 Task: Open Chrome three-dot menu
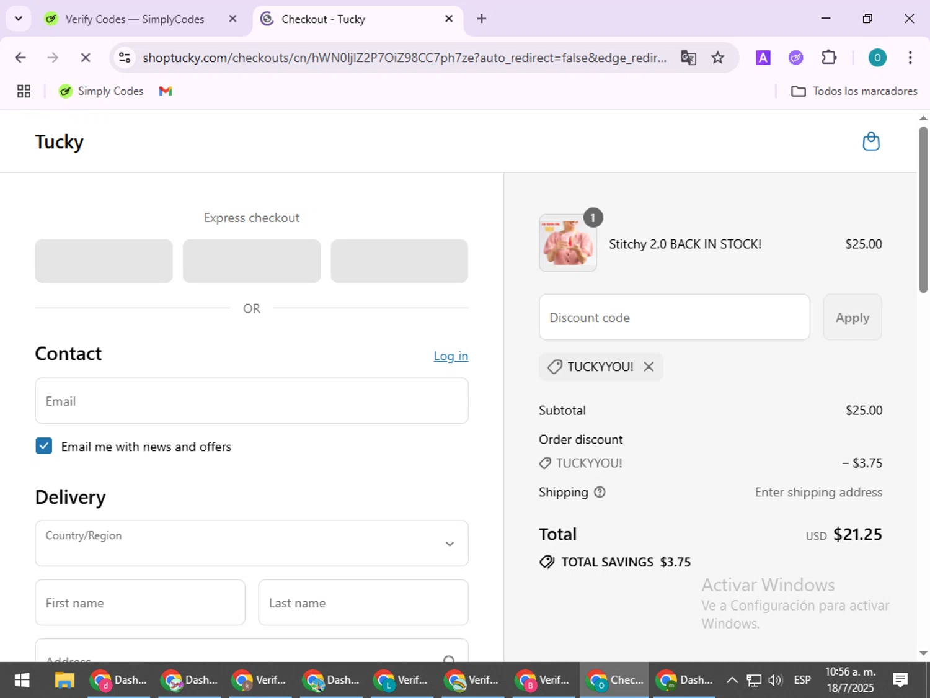(x=910, y=58)
